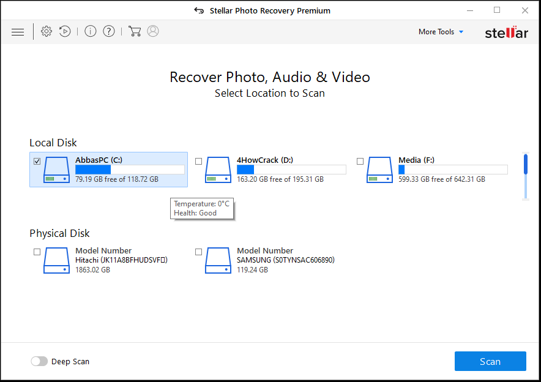Start the Scan
541x382 pixels.
click(490, 361)
